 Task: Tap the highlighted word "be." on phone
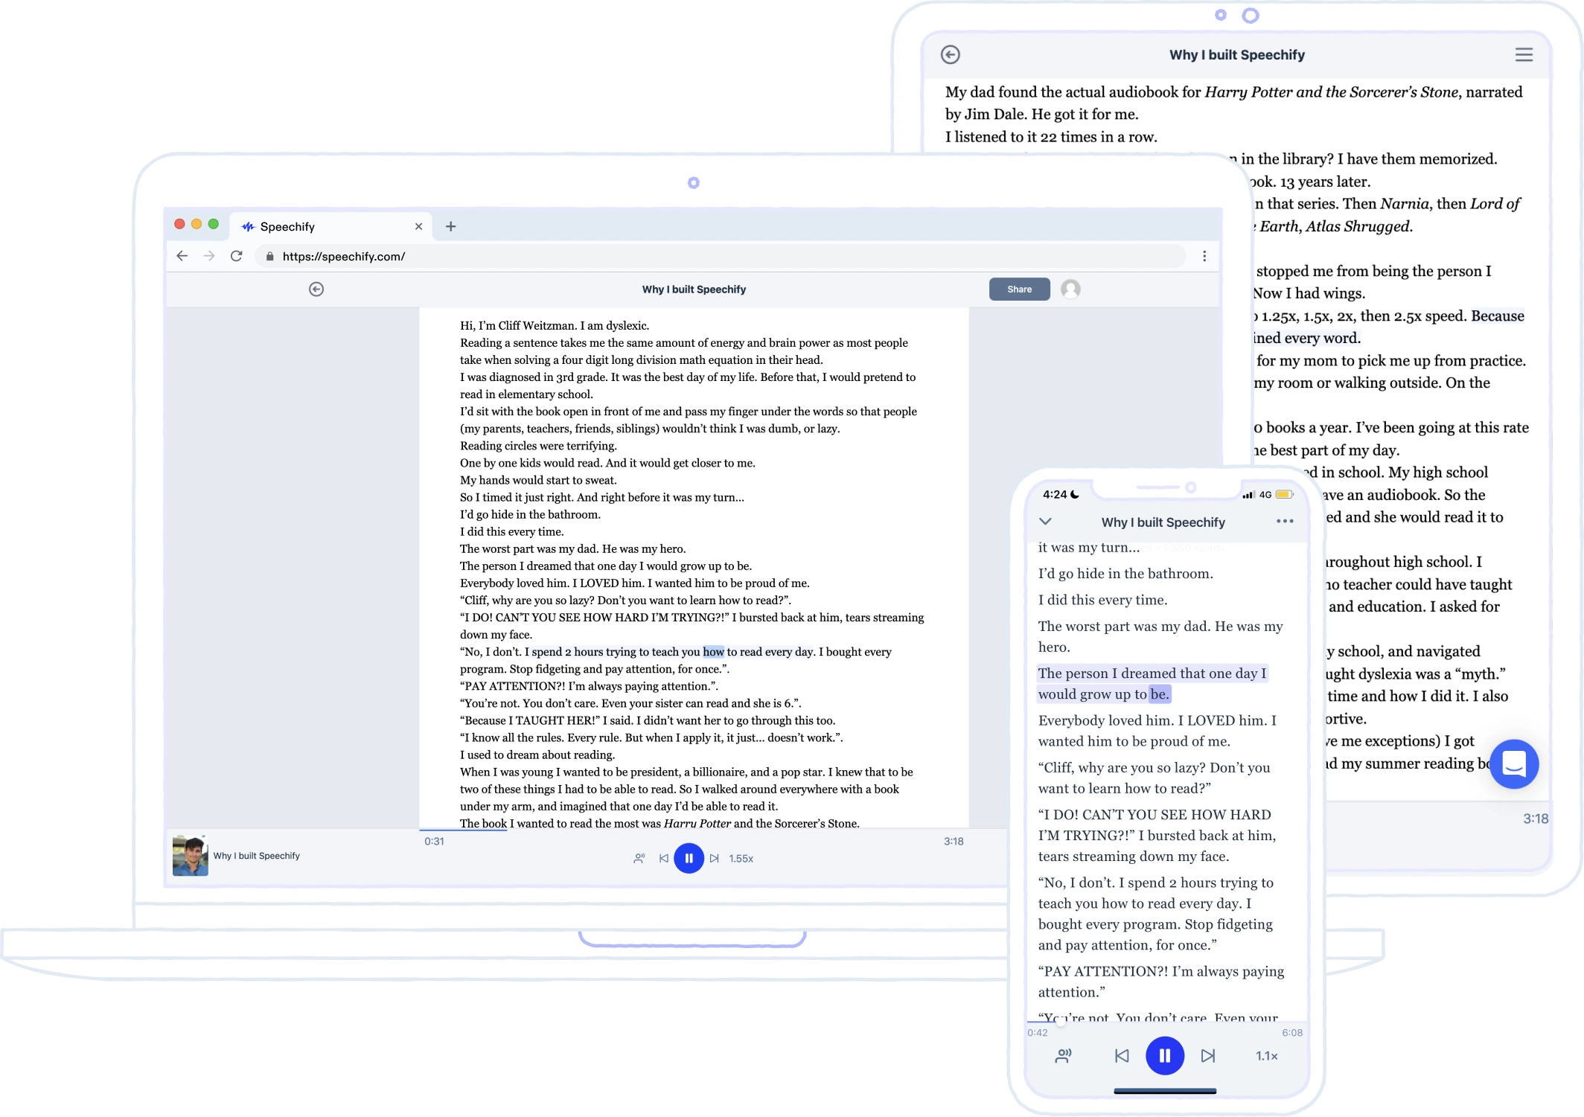click(1160, 694)
